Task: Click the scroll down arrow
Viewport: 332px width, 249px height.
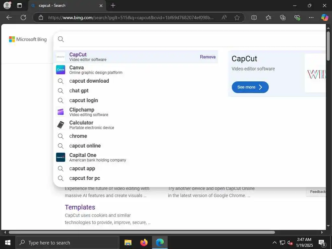Action: pyautogui.click(x=328, y=226)
